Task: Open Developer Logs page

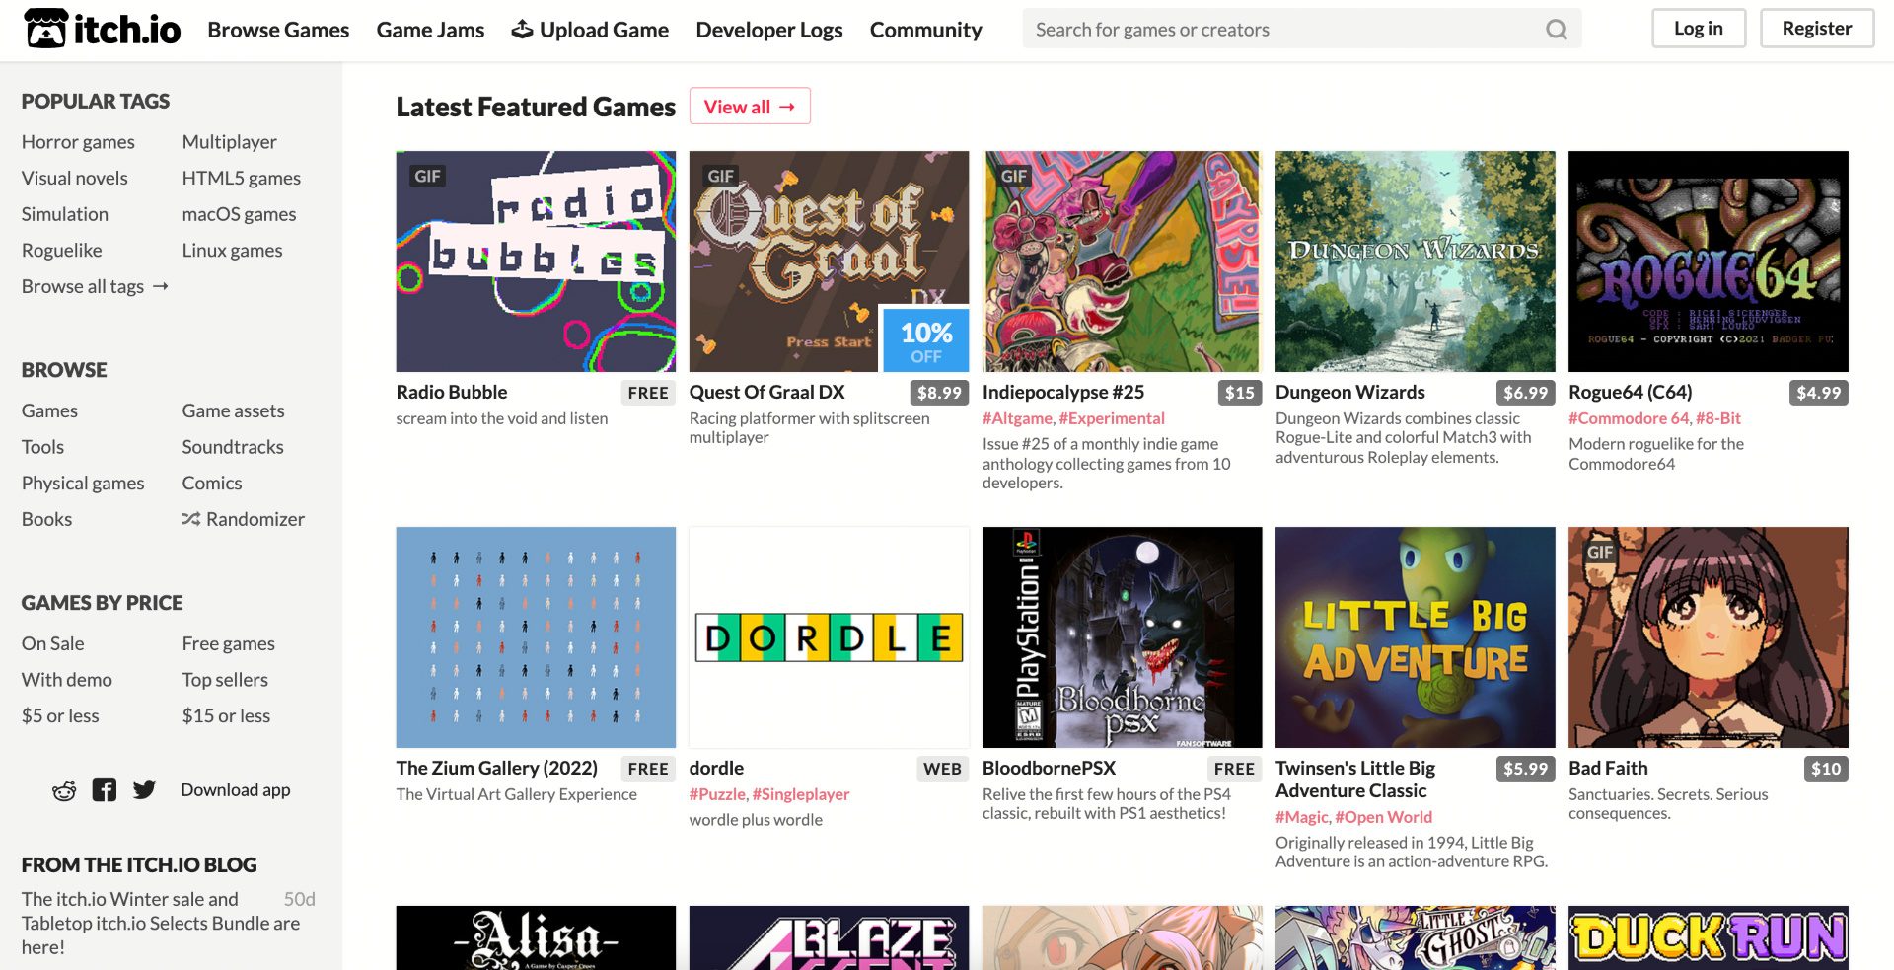Action: (x=769, y=30)
